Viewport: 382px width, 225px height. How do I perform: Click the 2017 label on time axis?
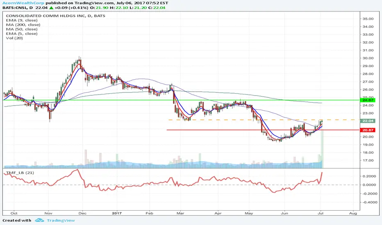pyautogui.click(x=117, y=213)
